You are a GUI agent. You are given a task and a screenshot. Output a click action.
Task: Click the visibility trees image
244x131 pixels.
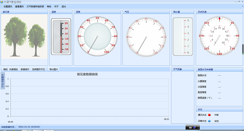click(x=24, y=36)
